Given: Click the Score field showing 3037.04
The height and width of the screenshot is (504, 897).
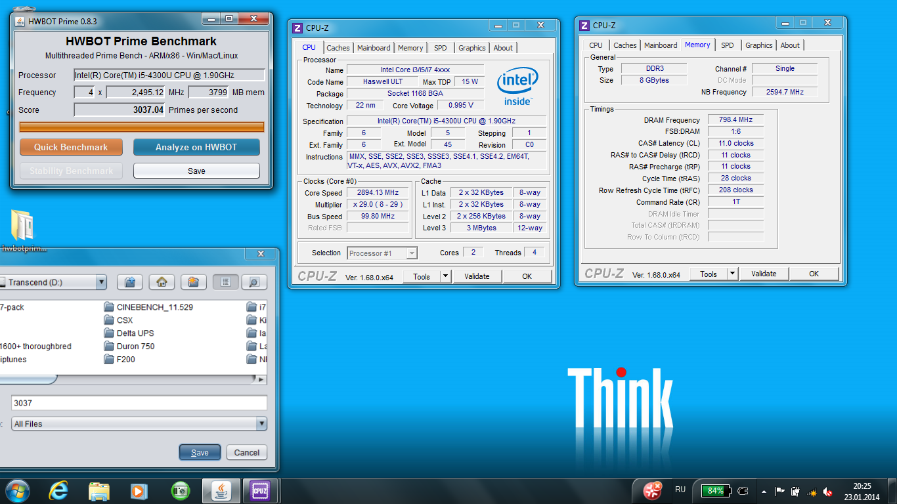Looking at the screenshot, I should 120,110.
